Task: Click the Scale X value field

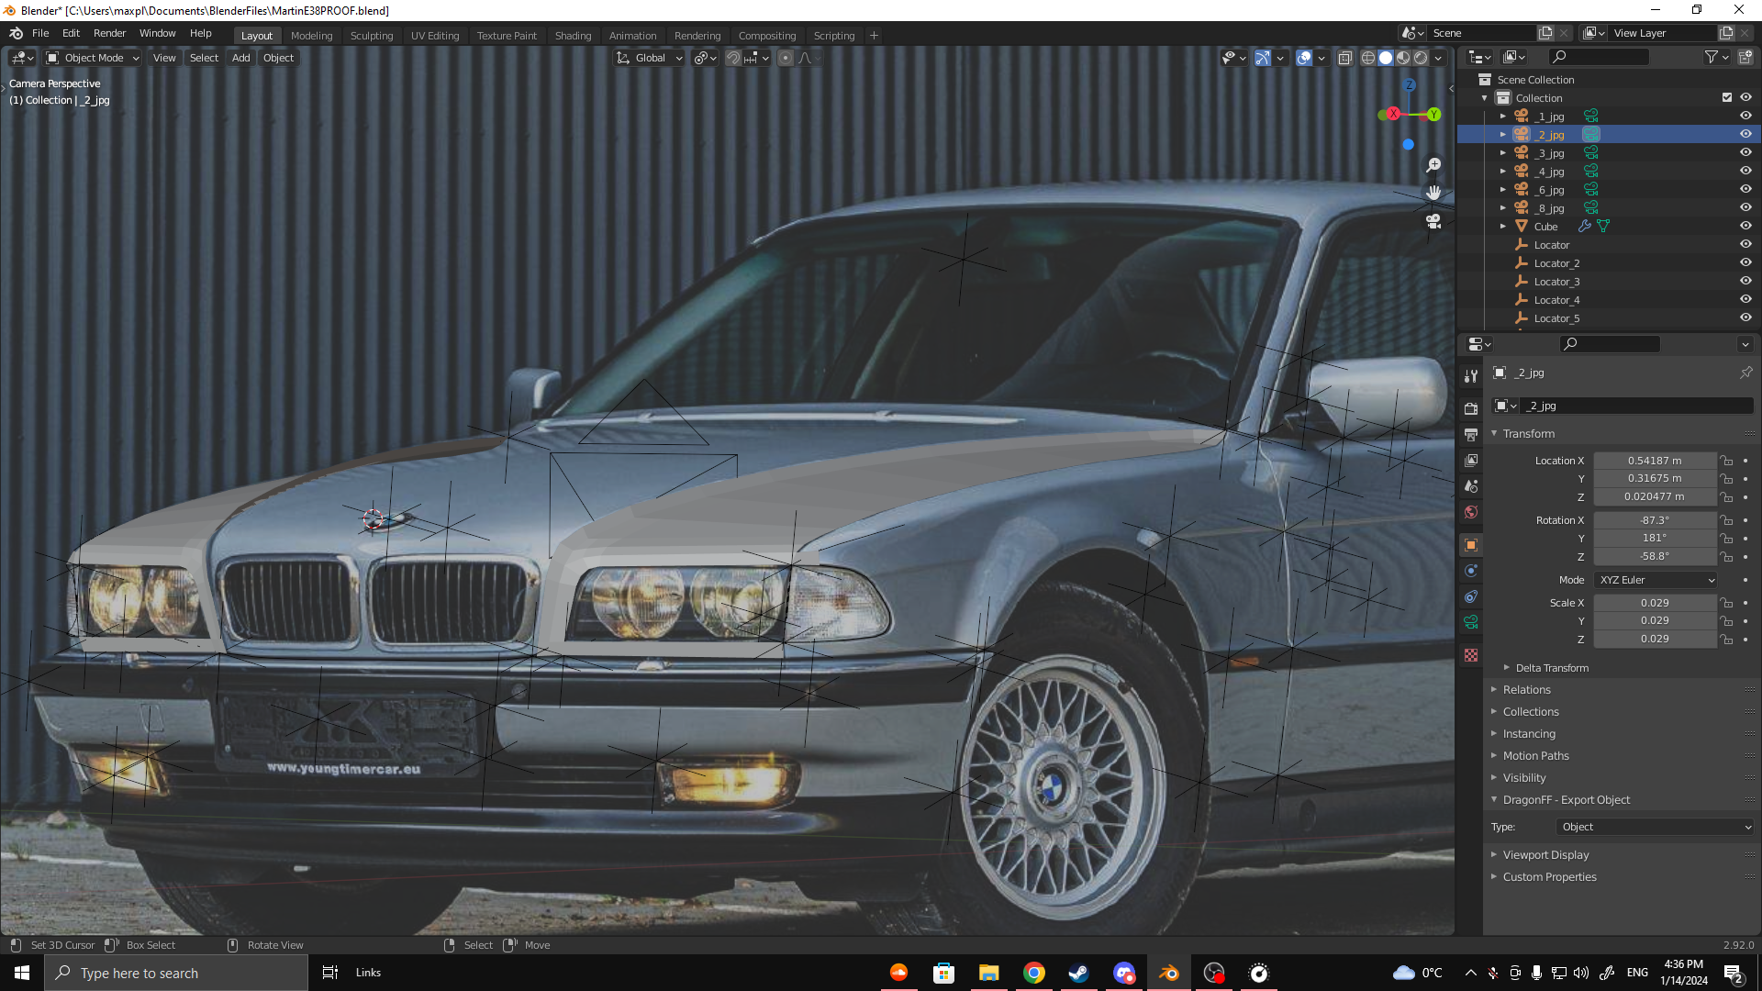Action: 1654,603
